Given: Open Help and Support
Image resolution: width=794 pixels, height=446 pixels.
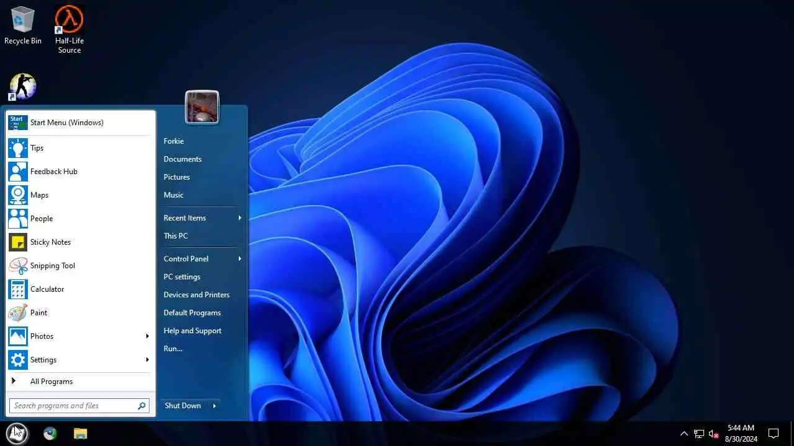Looking at the screenshot, I should 192,331.
